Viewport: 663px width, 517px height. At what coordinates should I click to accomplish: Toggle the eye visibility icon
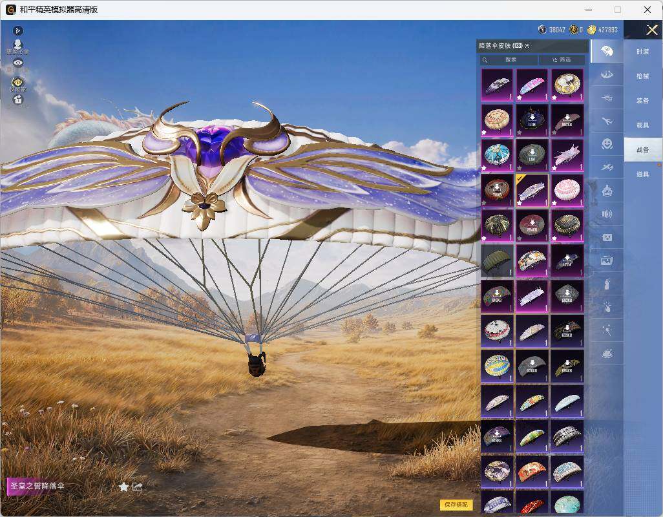(x=17, y=63)
